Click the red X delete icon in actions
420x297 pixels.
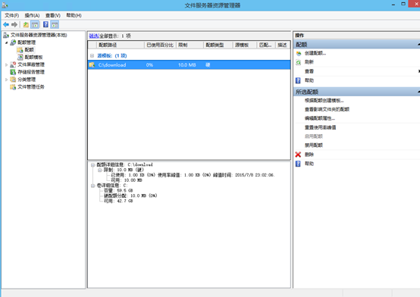click(298, 155)
